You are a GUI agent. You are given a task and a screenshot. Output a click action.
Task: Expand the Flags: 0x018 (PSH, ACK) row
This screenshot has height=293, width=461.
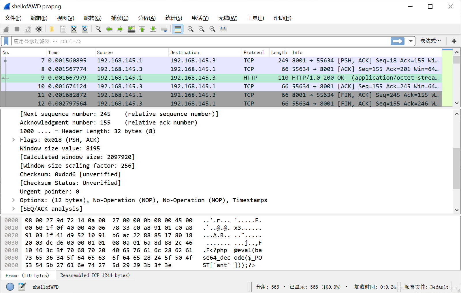point(14,140)
